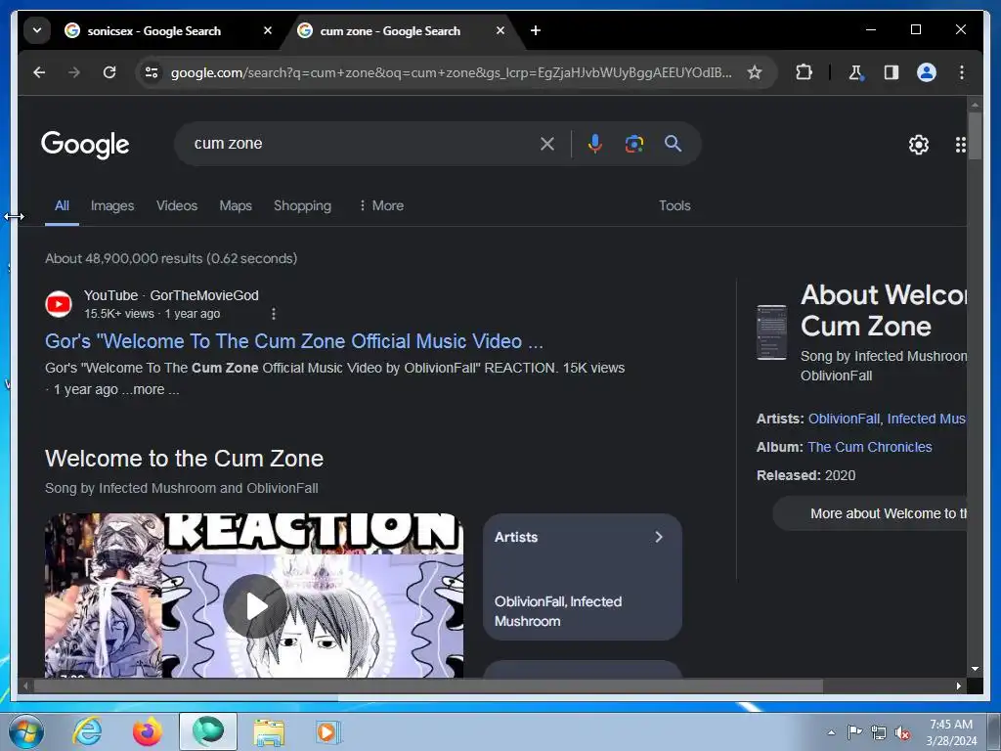The image size is (1001, 751).
Task: Open the taskbar clock and date
Action: click(x=951, y=732)
